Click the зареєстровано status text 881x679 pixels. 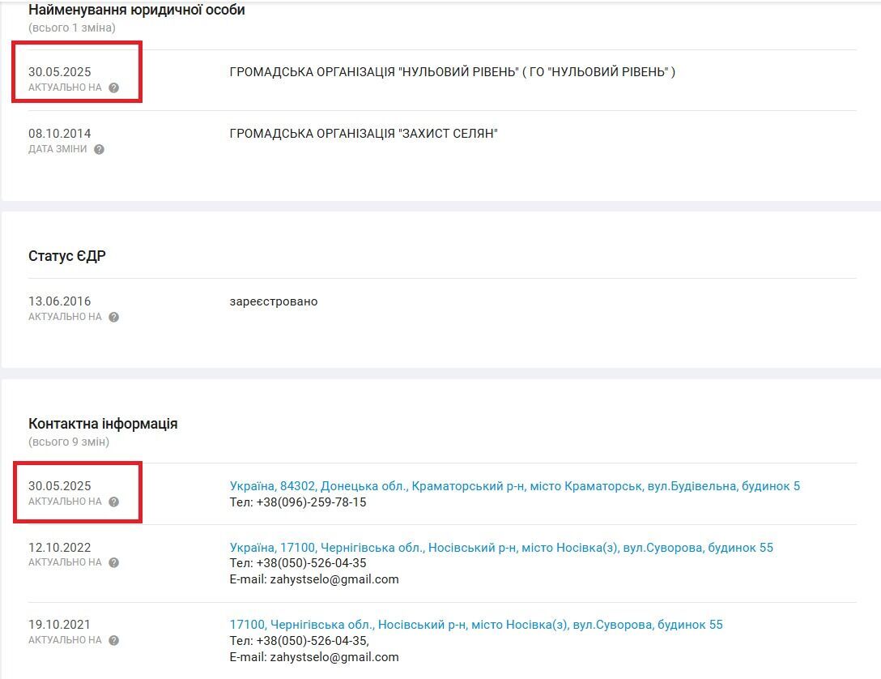coord(274,301)
